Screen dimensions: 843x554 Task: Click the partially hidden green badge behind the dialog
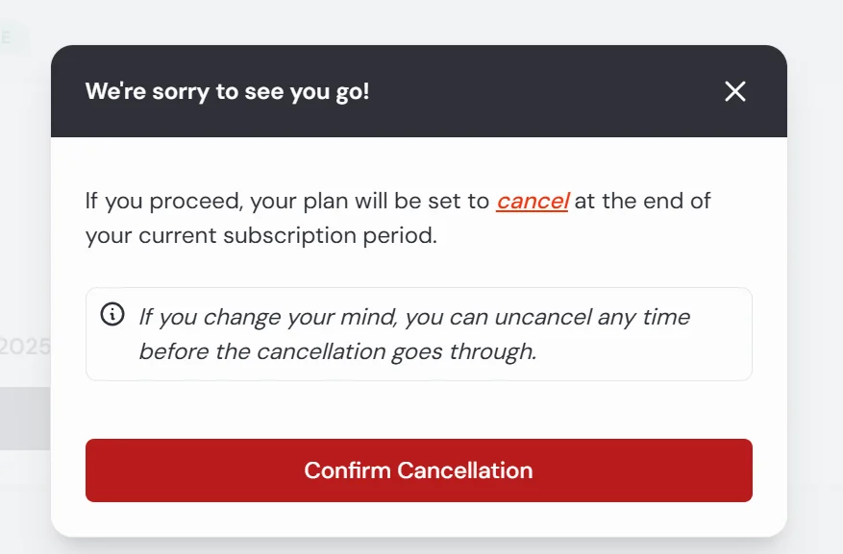[x=13, y=37]
